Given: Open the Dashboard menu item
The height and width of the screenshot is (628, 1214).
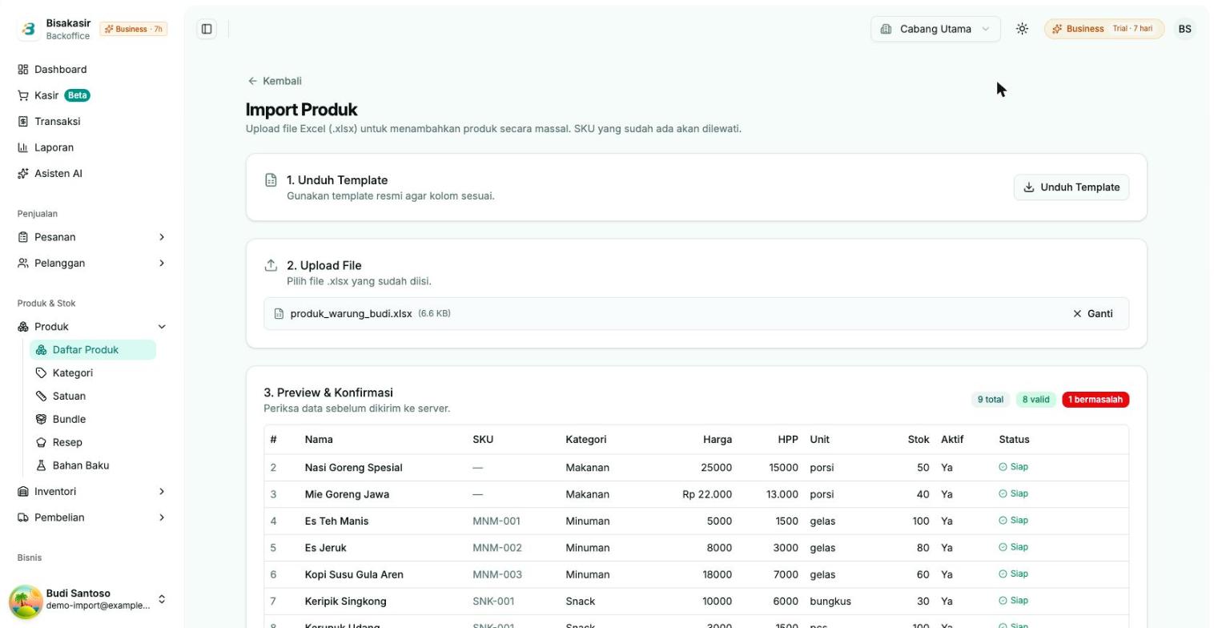Looking at the screenshot, I should click(90, 70).
